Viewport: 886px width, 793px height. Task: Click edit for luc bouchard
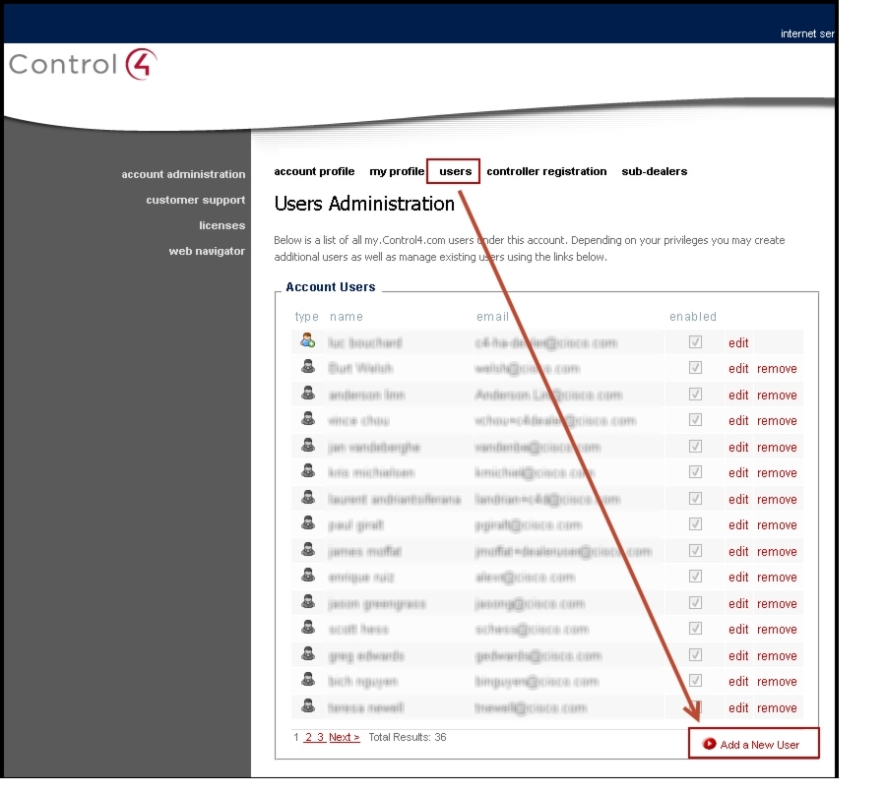738,342
